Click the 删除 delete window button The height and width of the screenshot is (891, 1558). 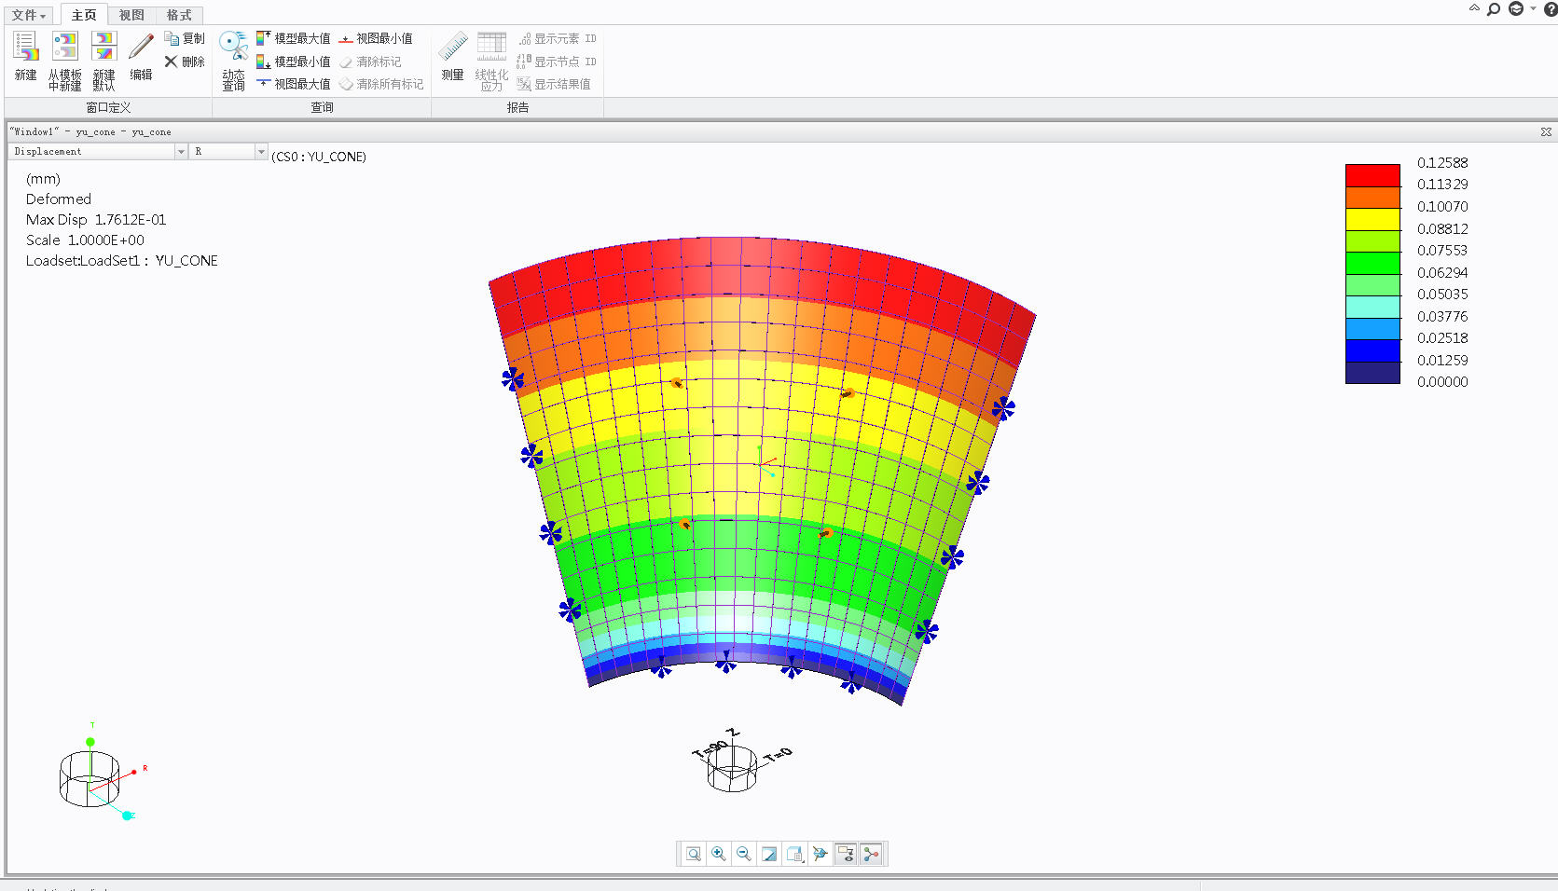pyautogui.click(x=185, y=62)
